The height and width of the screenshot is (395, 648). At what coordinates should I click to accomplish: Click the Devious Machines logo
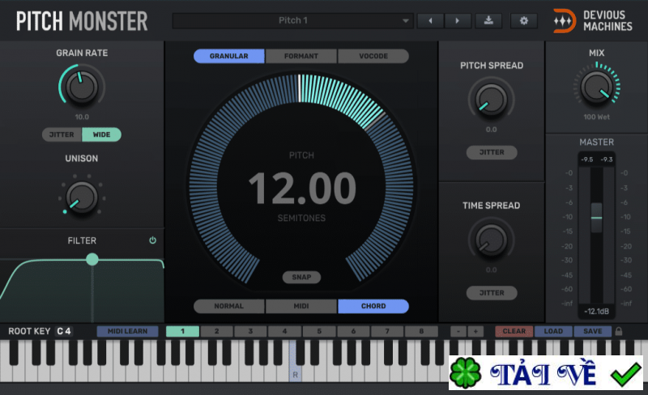(x=593, y=21)
